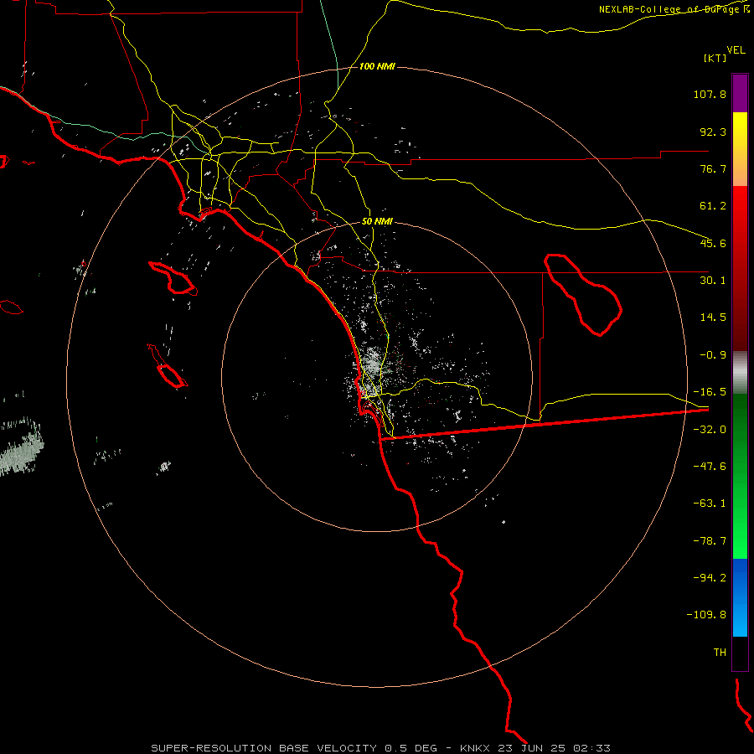Click the purple segment of velocity color bar
754x754 pixels.
pyautogui.click(x=740, y=93)
